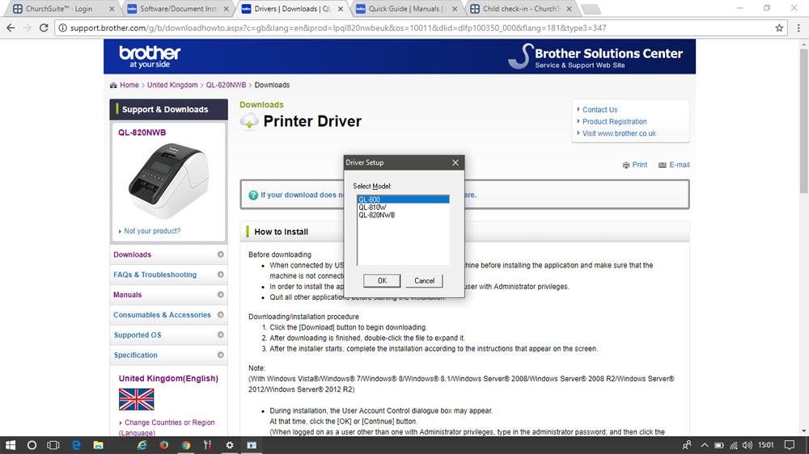Click the E-mail envelope icon
The width and height of the screenshot is (809, 454).
coord(663,165)
